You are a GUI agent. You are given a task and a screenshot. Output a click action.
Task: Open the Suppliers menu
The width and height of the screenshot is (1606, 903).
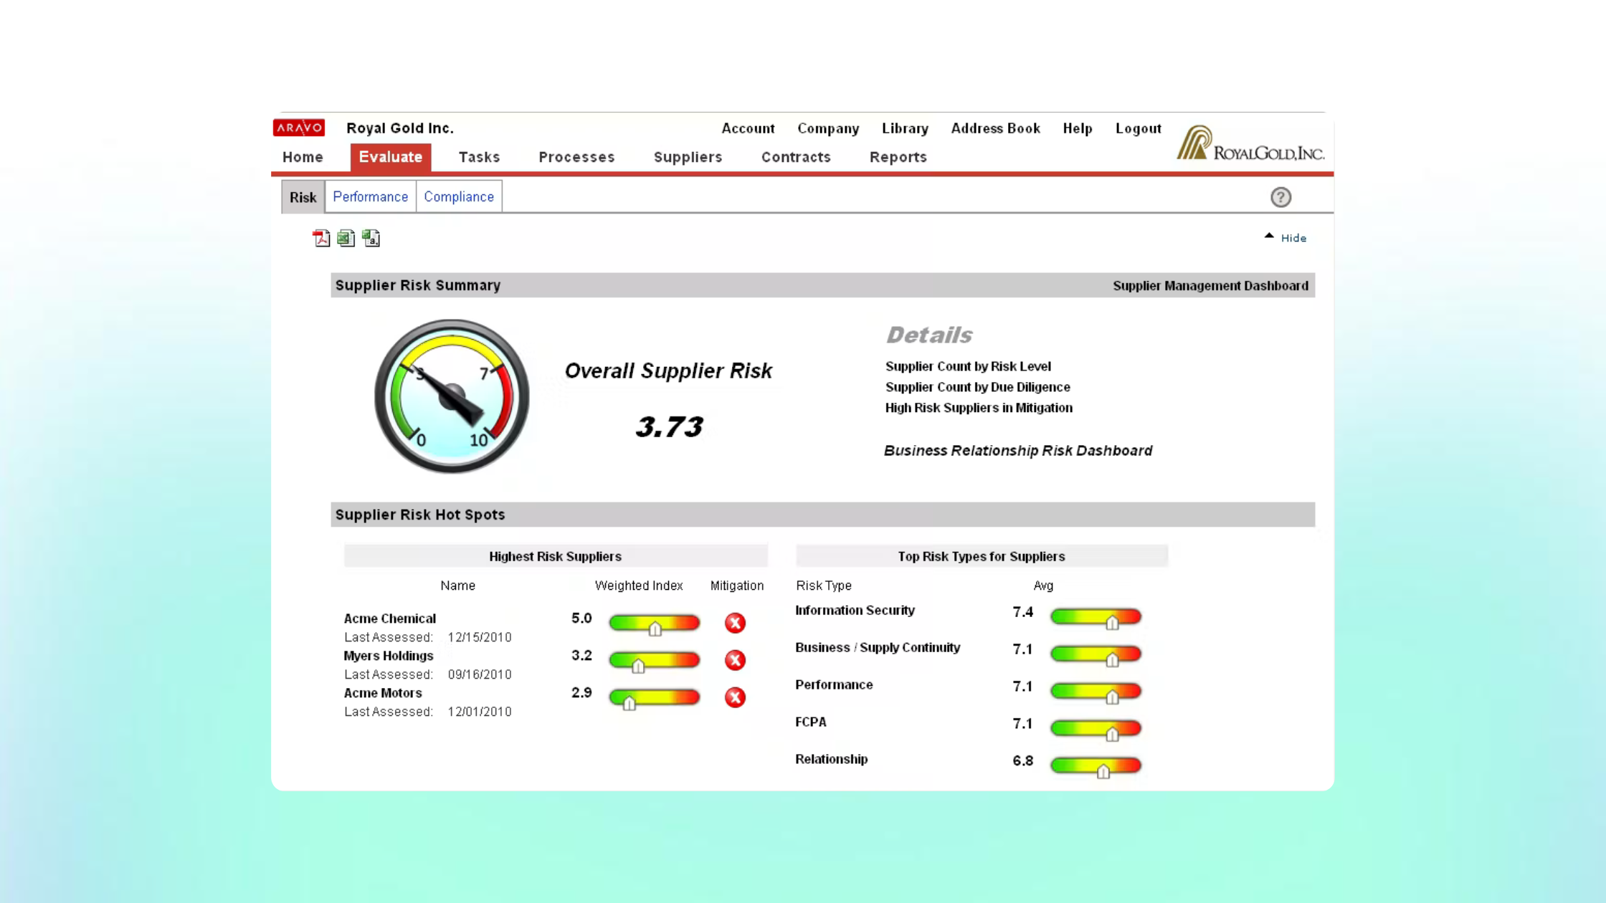point(688,157)
